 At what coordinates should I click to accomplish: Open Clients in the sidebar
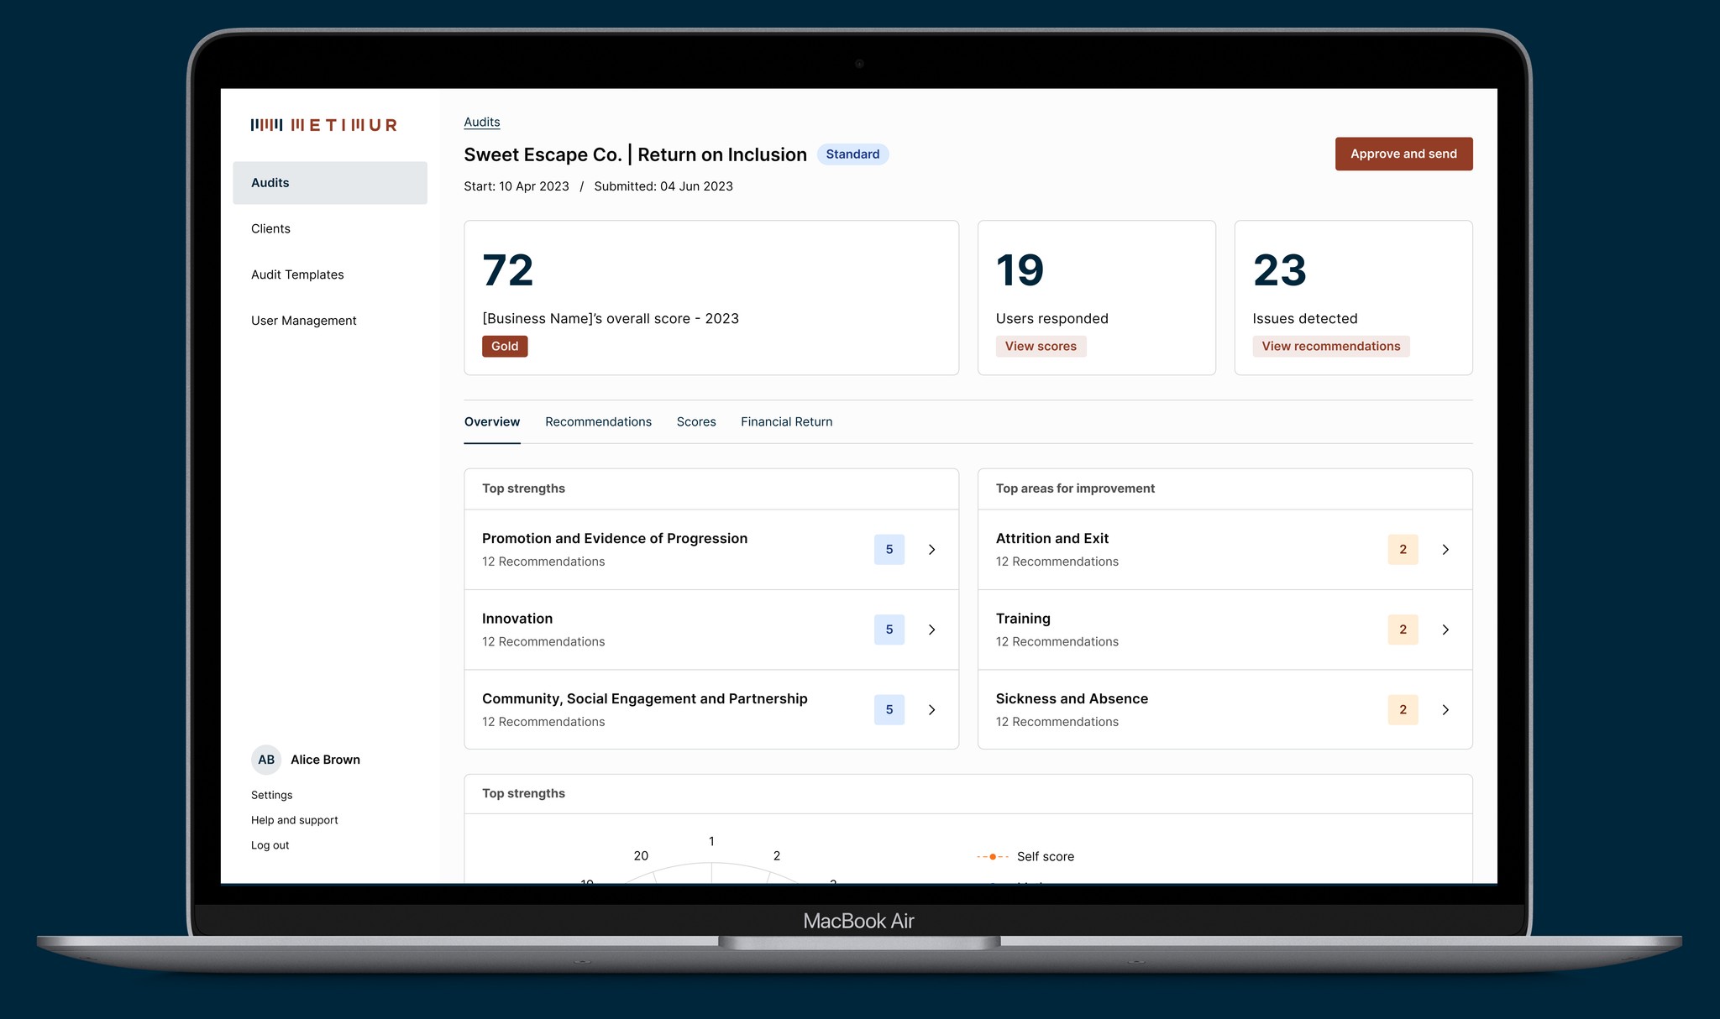click(x=270, y=229)
